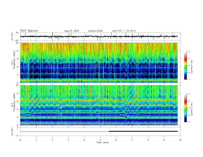Click the ch.1 spectrogram panel
Screen dimensions: 203x157
click(x=99, y=63)
